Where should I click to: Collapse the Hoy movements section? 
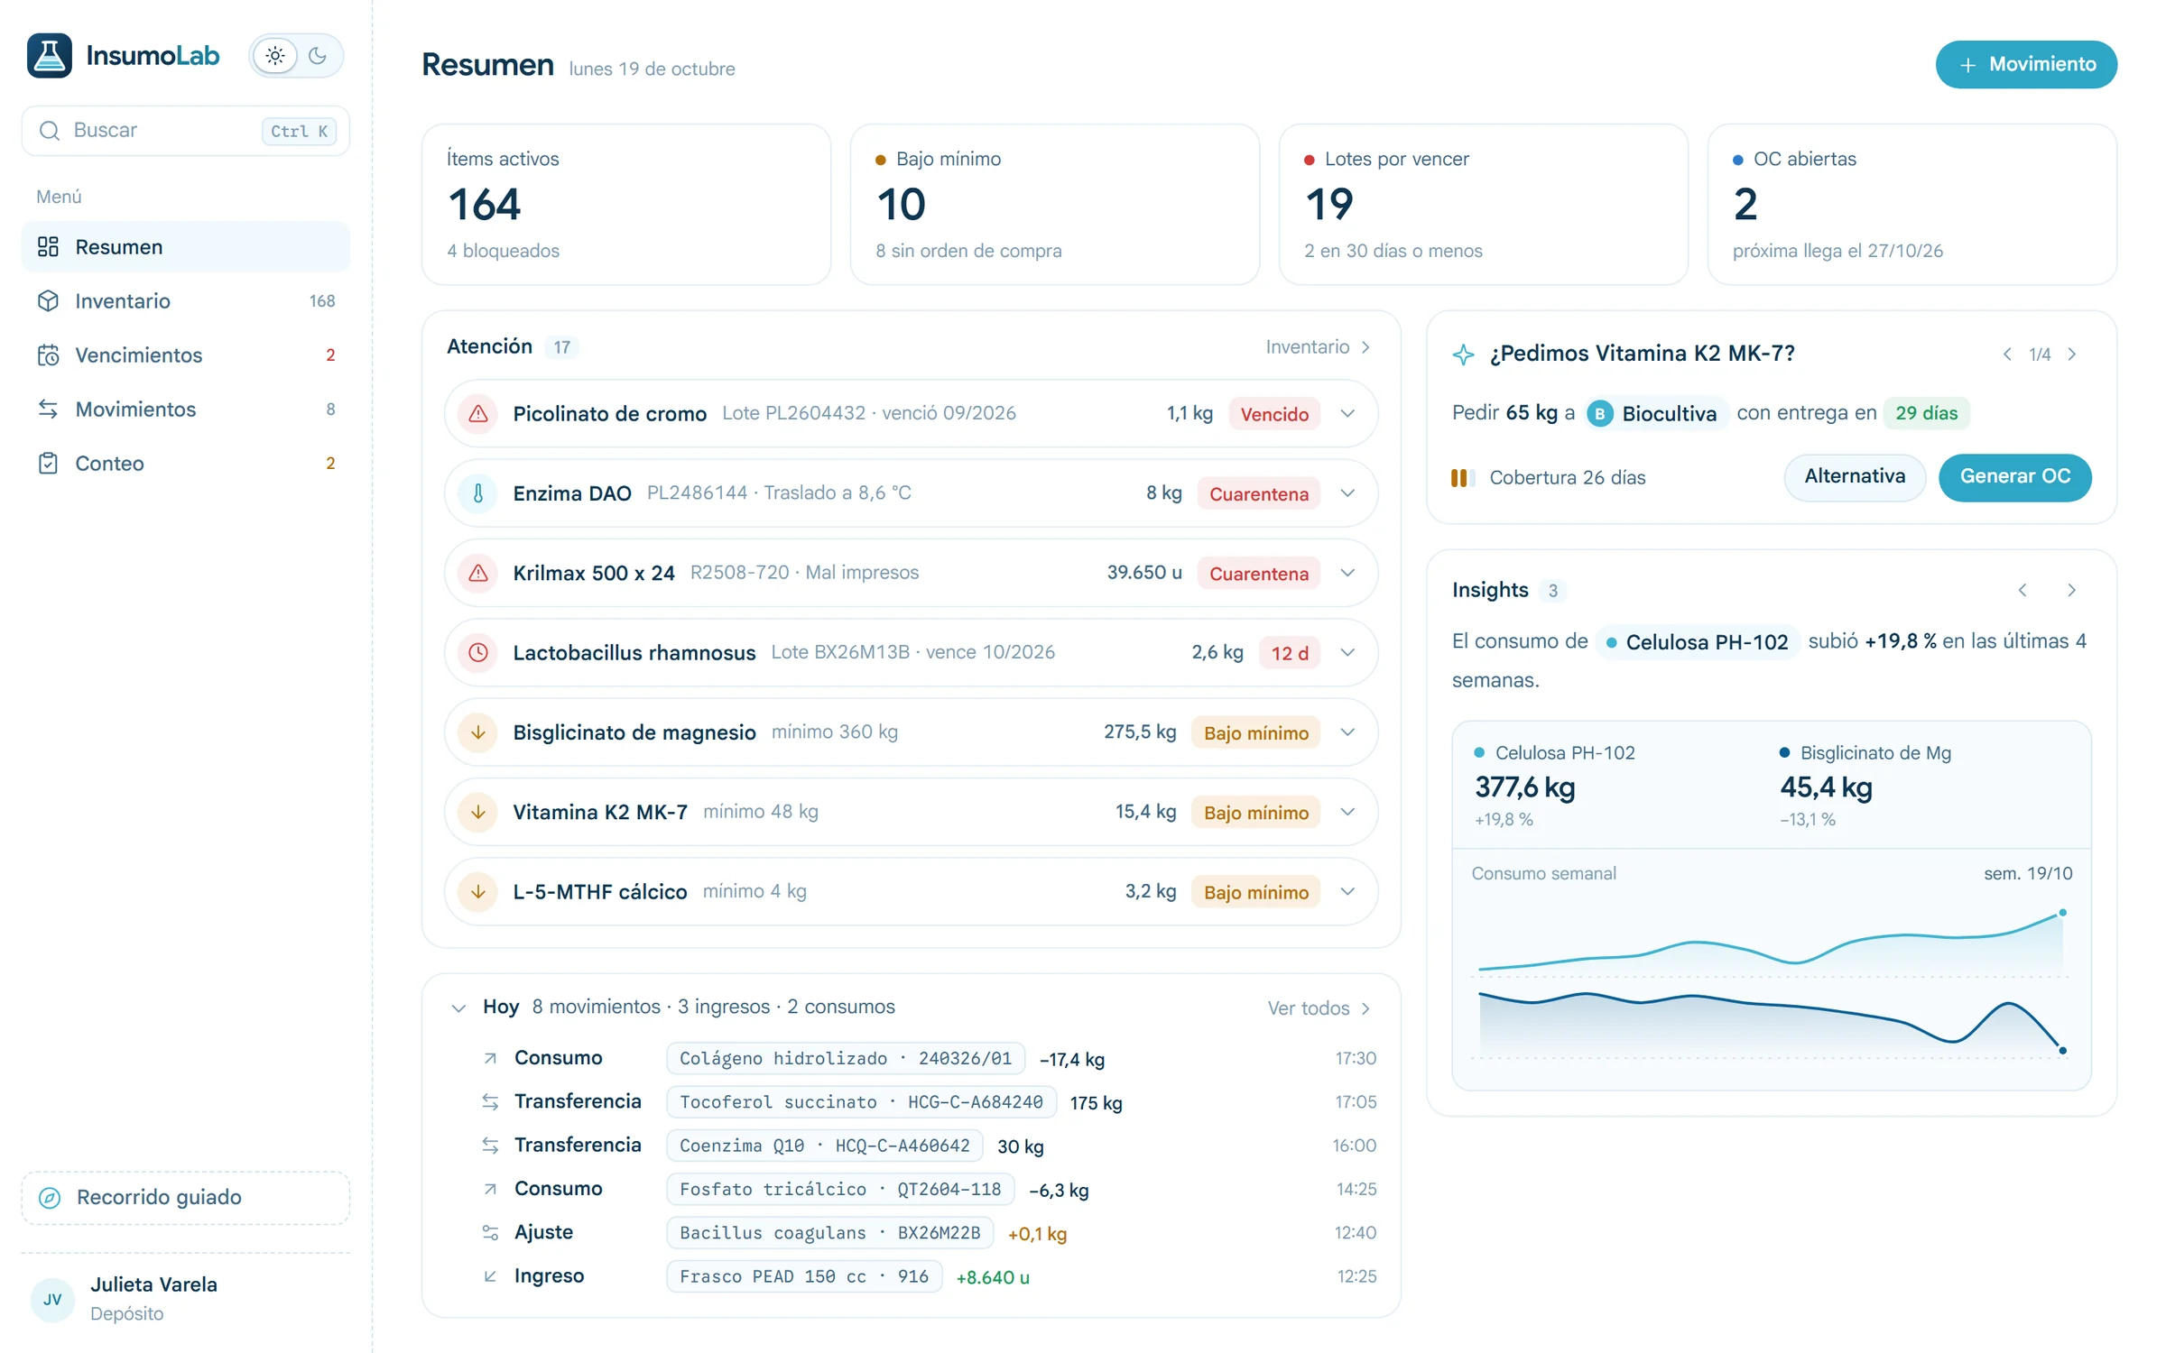458,1008
